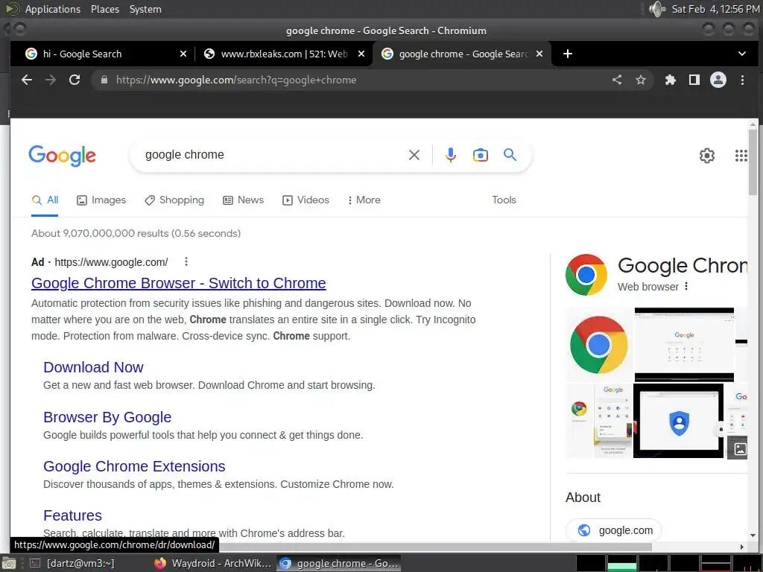The height and width of the screenshot is (572, 763).
Task: Open the Features sitelink
Action: 72,515
